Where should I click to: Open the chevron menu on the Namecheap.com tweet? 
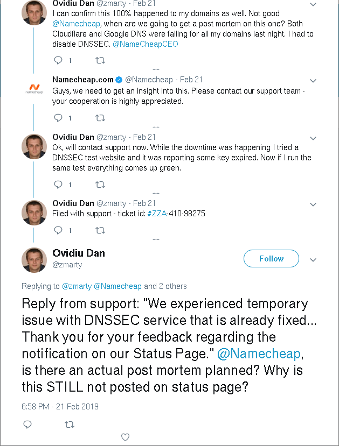click(313, 80)
